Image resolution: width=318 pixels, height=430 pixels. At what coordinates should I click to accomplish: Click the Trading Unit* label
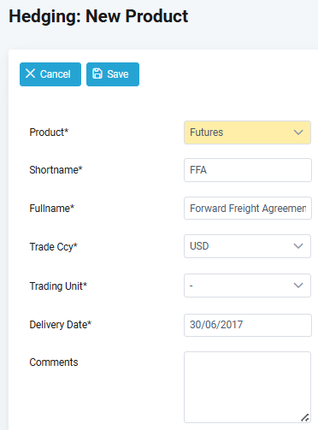pyautogui.click(x=58, y=286)
